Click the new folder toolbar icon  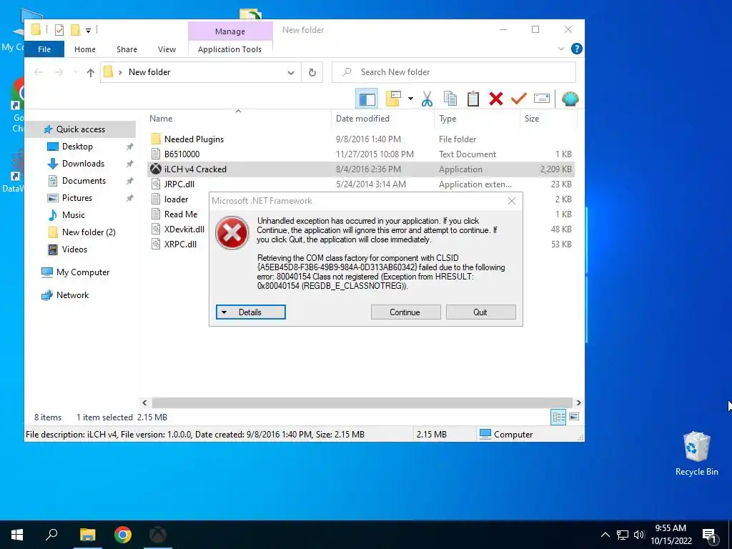393,99
